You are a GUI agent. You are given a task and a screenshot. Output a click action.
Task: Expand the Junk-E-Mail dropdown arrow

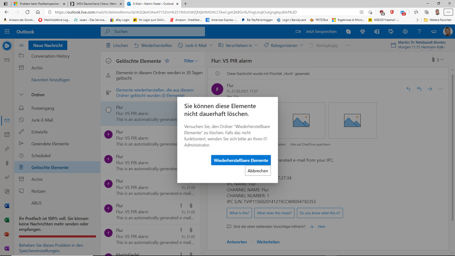point(211,45)
